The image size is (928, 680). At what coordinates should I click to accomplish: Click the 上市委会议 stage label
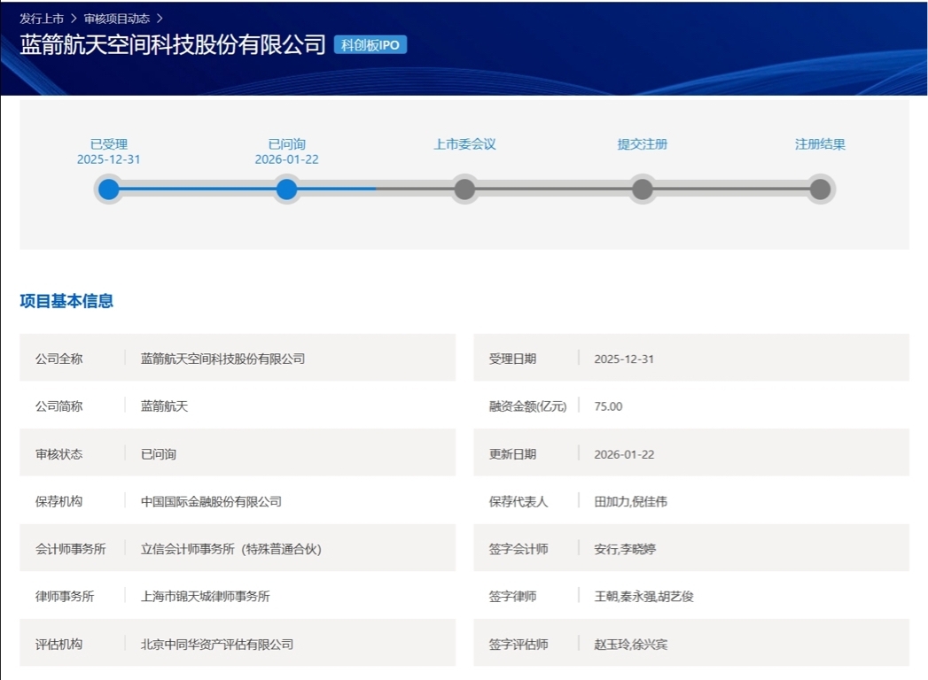(x=464, y=144)
